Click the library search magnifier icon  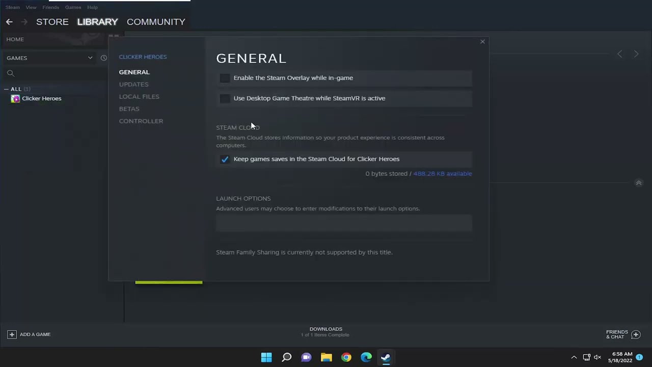coord(11,73)
